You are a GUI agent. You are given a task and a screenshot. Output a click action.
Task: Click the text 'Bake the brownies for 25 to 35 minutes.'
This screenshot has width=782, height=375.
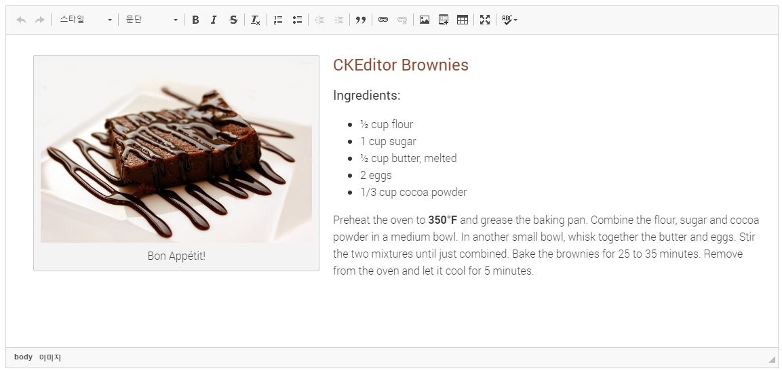606,254
